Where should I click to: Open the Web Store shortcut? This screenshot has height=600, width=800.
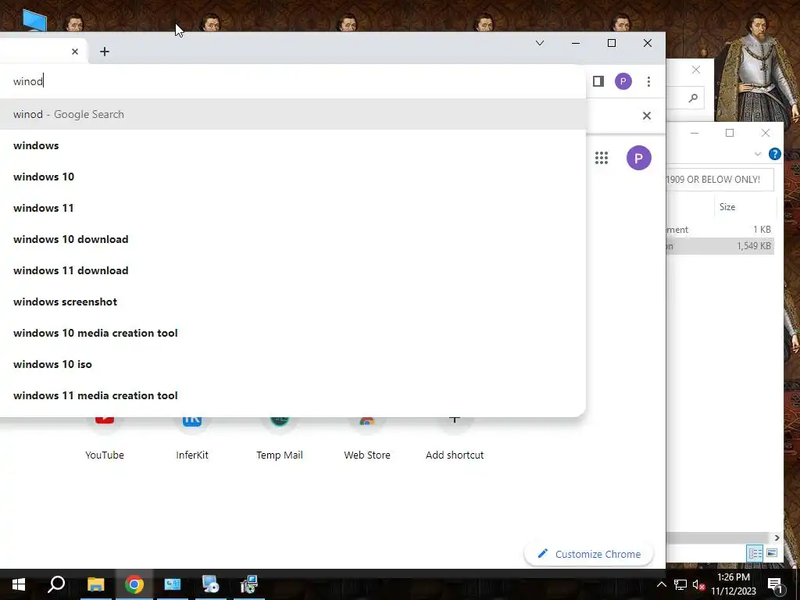(367, 439)
